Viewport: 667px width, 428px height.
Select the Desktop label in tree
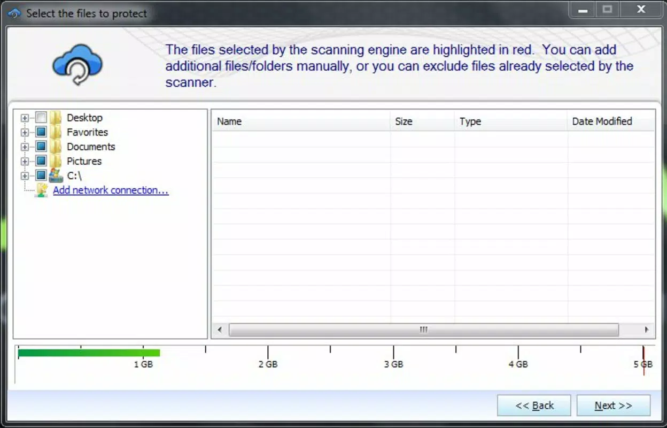(x=84, y=118)
